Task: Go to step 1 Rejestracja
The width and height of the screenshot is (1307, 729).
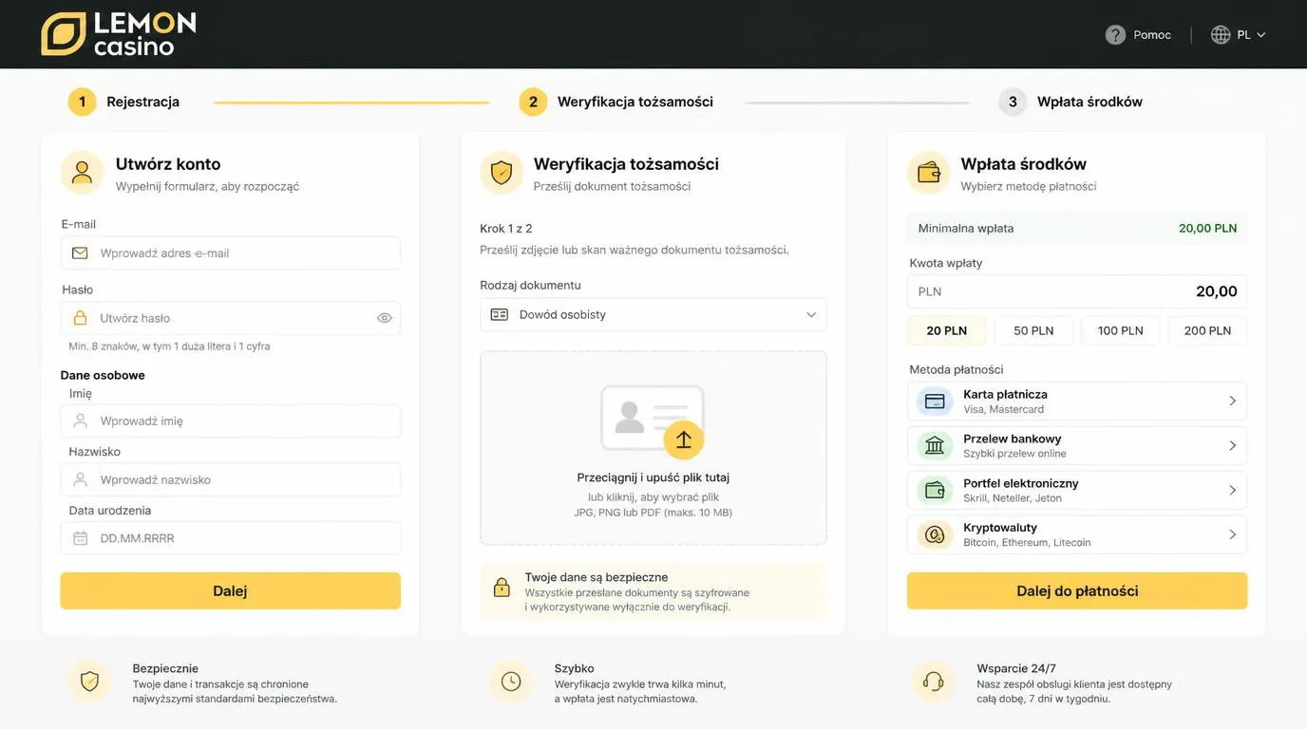Action: (123, 102)
